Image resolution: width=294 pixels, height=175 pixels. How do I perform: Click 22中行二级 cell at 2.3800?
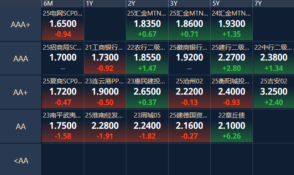click(x=273, y=58)
